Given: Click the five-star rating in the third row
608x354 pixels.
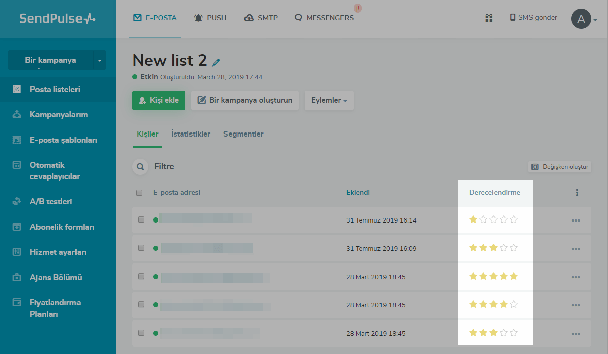Looking at the screenshot, I should click(x=493, y=277).
